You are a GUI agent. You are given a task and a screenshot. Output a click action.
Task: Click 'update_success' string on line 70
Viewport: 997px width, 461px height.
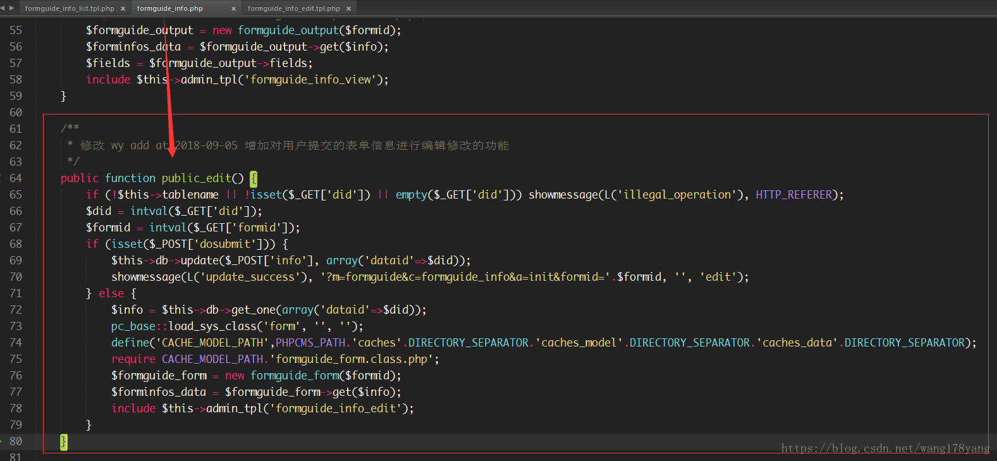click(250, 277)
